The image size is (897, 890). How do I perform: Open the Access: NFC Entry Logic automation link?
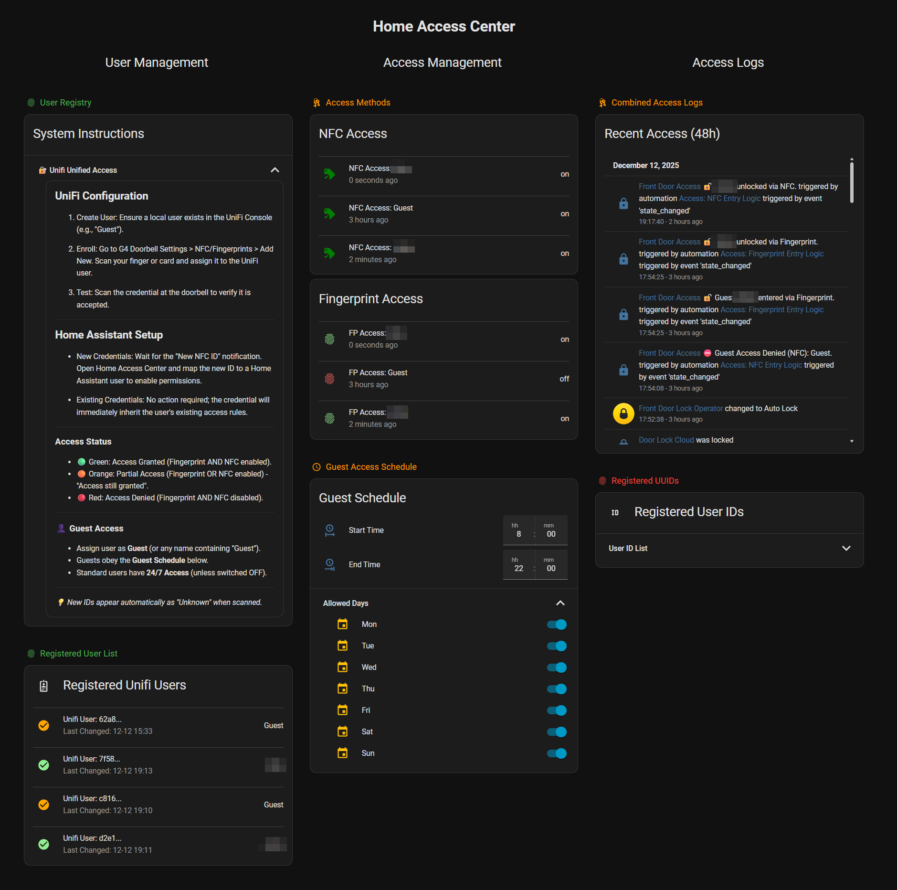point(719,199)
